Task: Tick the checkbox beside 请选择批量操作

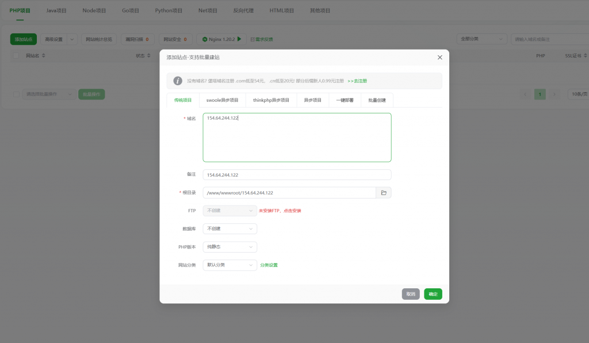Action: pyautogui.click(x=16, y=94)
